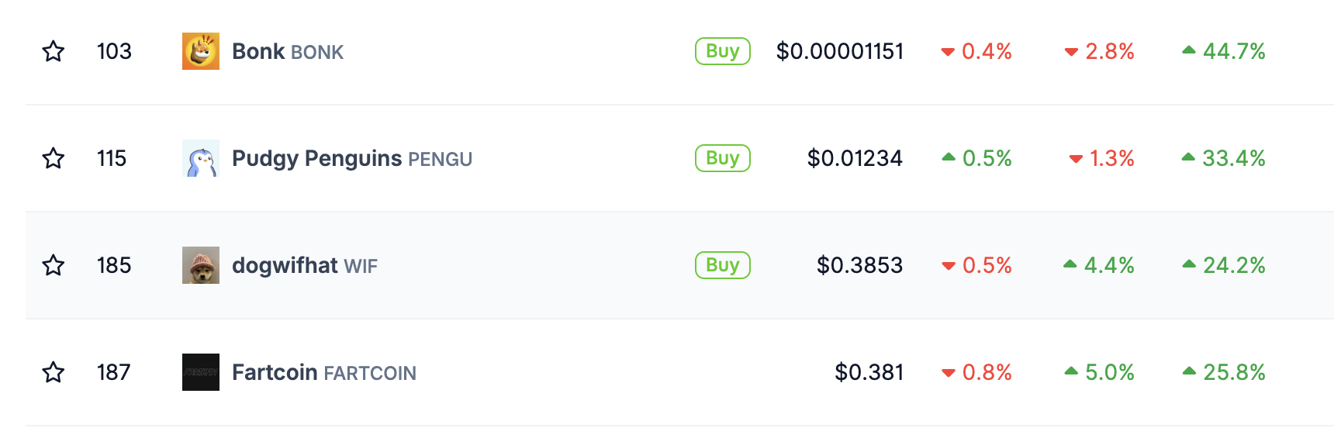Screen dimensions: 1334x428
Task: Open the Fartcoin FARTCOIN coin page
Action: coord(323,372)
